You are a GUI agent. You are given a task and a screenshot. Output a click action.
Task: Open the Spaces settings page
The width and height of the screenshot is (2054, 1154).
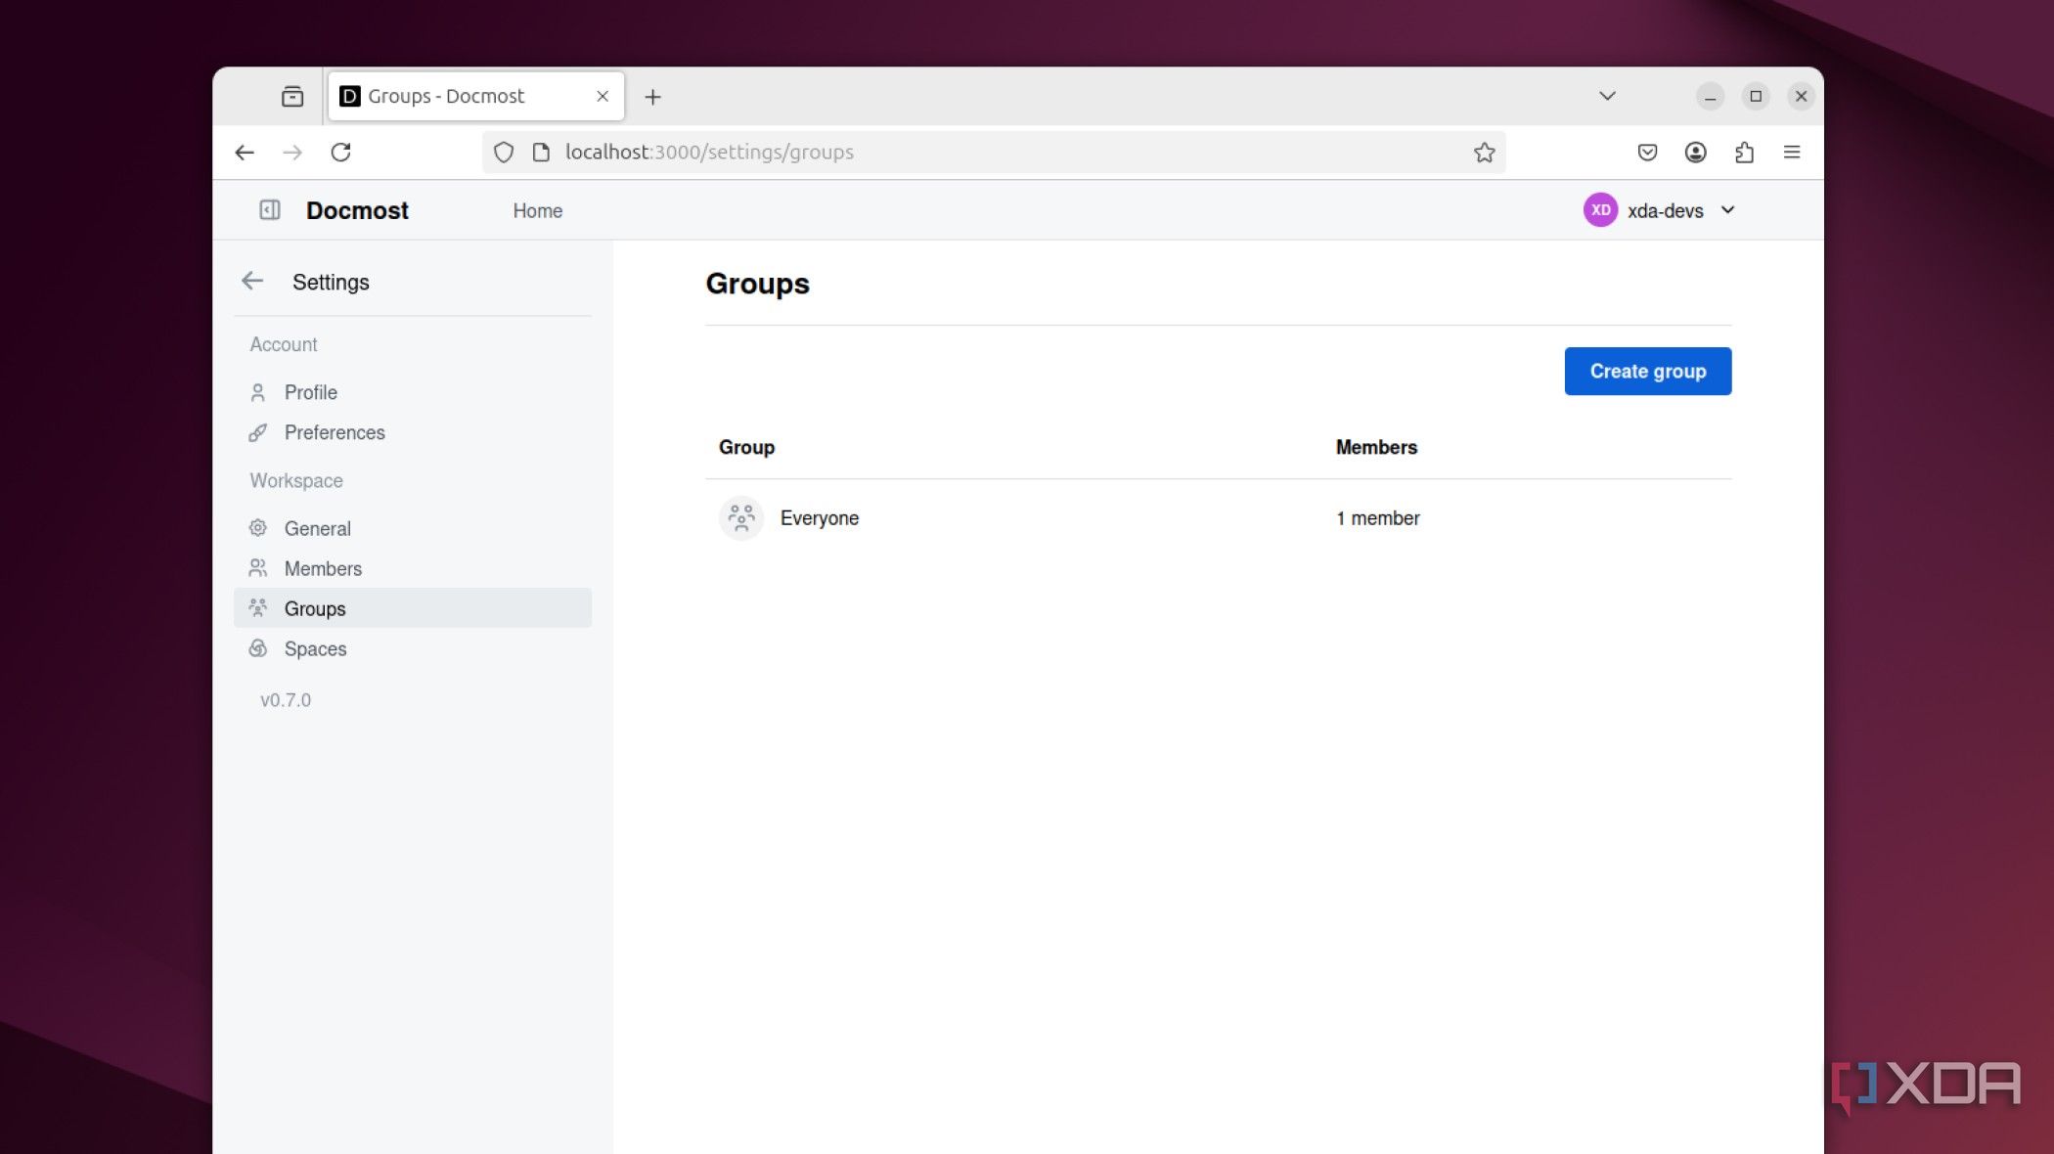pos(413,648)
